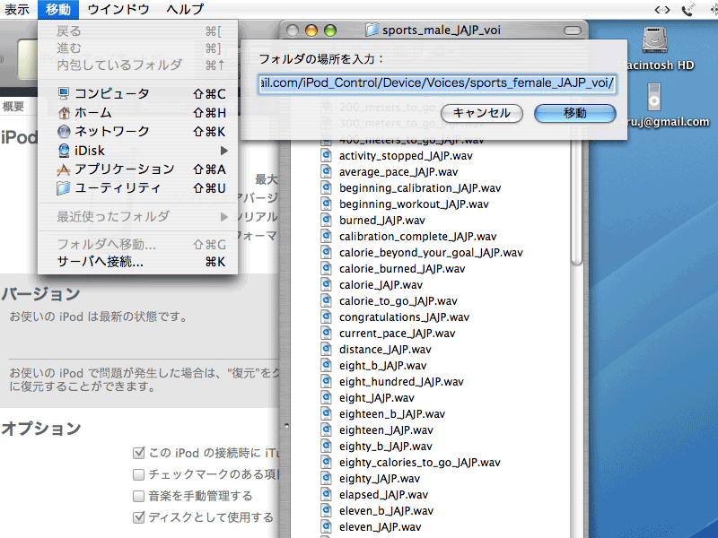Open the ウインドウ menu
Viewport: 718px width, 538px height.
coord(118,9)
